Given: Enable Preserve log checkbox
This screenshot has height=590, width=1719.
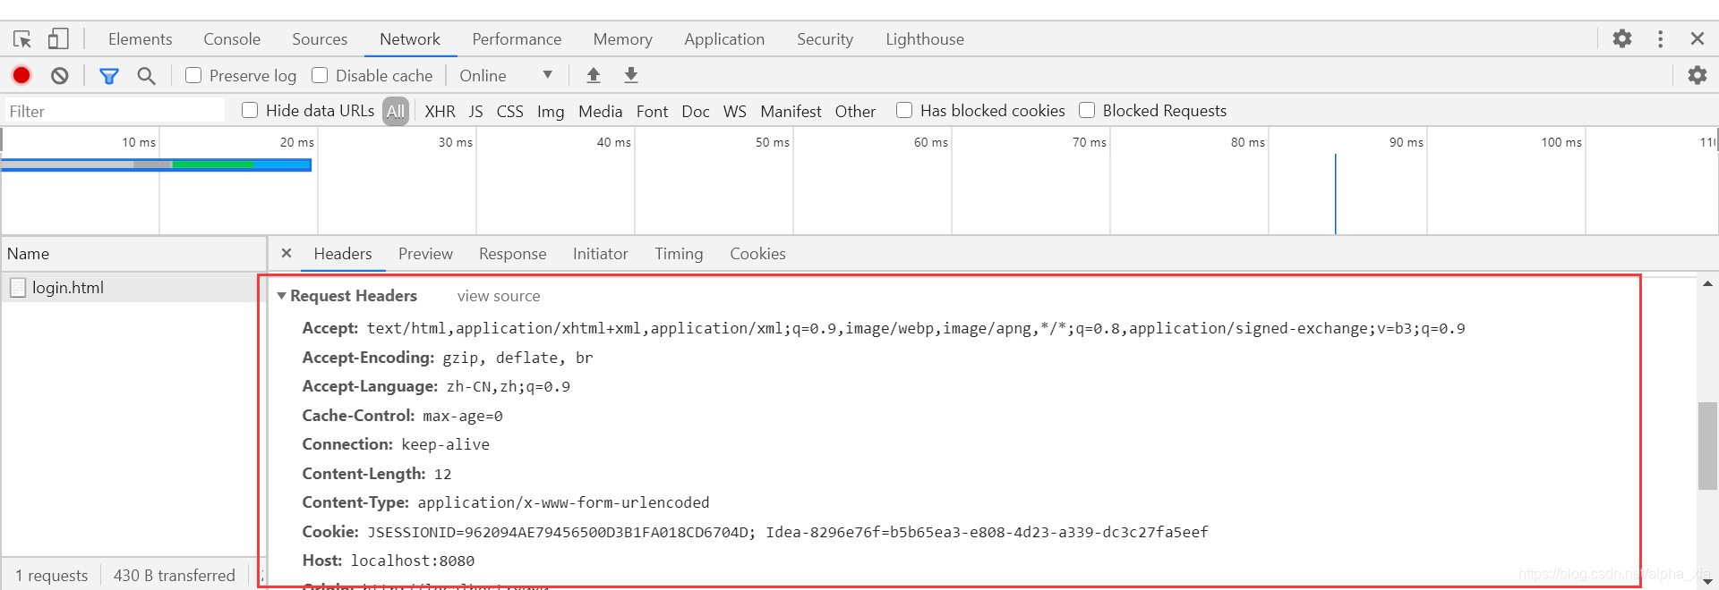Looking at the screenshot, I should pos(193,75).
